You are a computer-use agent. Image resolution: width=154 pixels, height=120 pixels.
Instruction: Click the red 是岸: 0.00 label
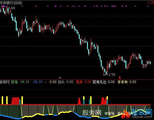84,82
